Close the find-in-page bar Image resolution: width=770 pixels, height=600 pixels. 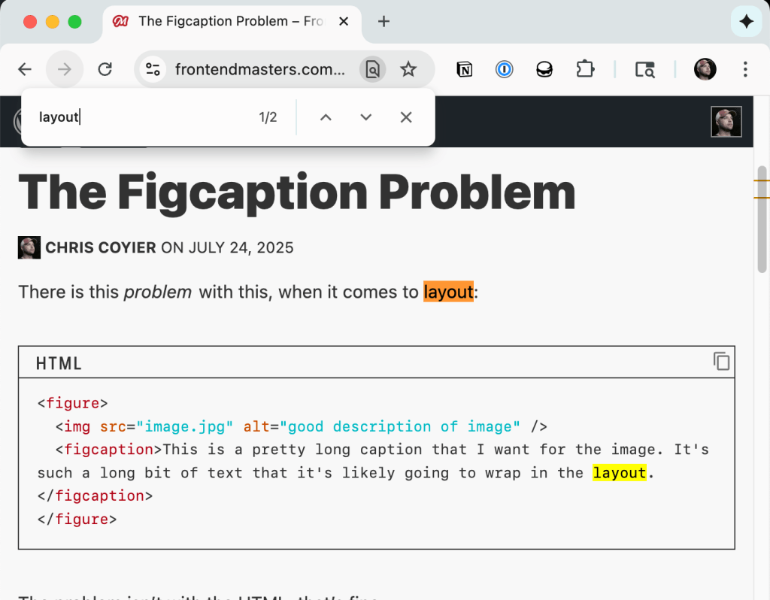coord(406,117)
